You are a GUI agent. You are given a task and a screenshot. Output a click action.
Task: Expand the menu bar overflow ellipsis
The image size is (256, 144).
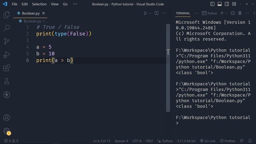75,4
